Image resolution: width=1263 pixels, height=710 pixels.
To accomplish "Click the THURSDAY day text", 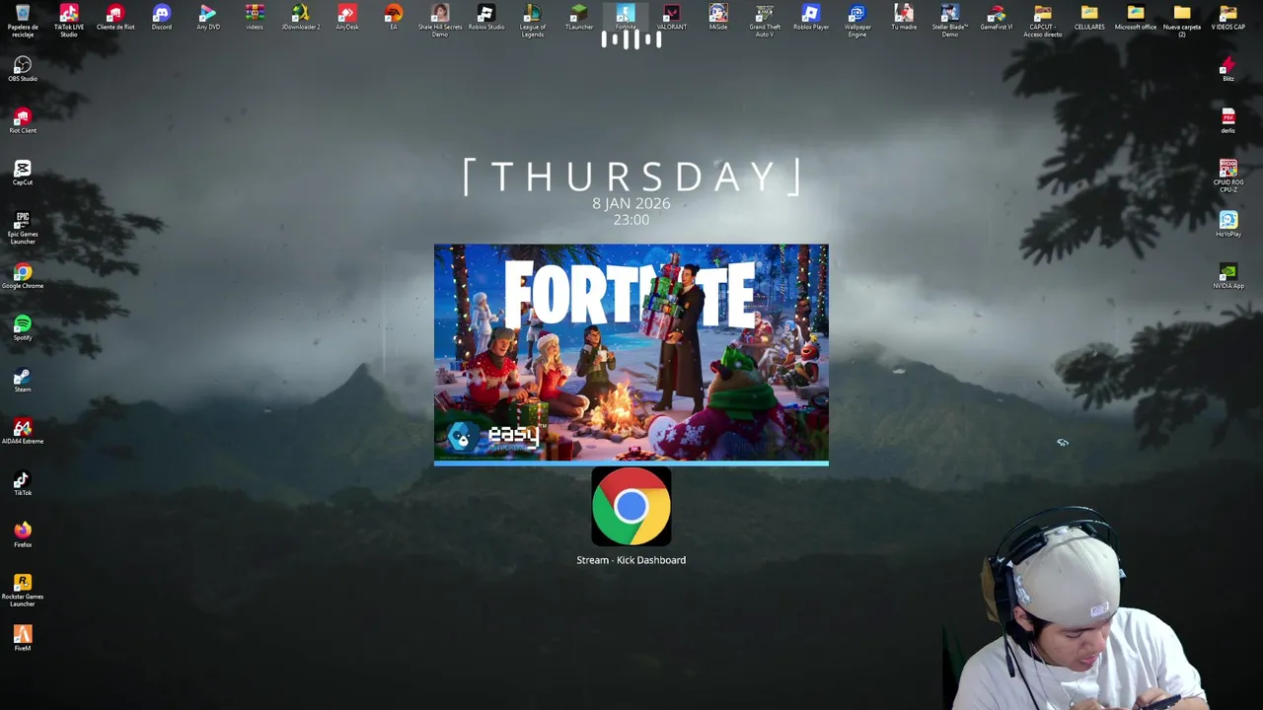I will point(631,177).
